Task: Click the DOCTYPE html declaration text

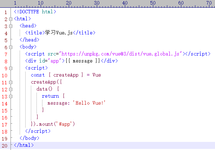Action: click(x=35, y=12)
